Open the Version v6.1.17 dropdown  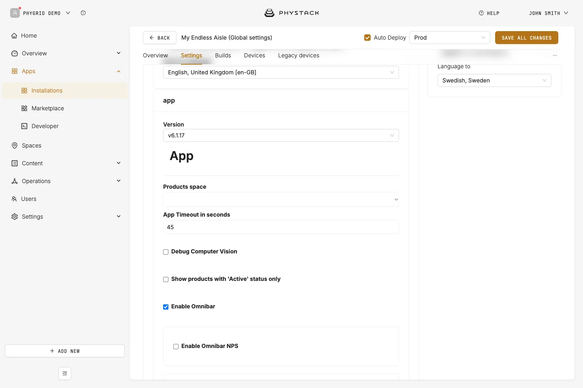281,135
